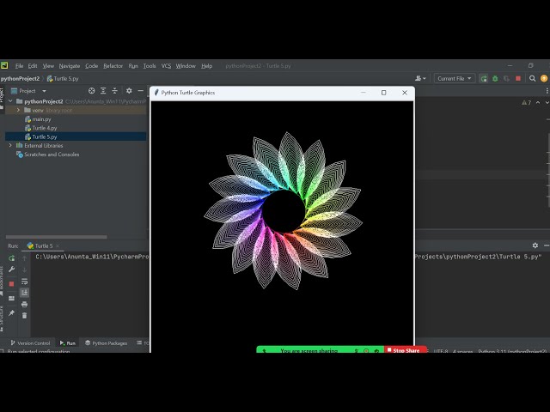Click Run with Coverage in the top toolbar
The image size is (550, 412).
tap(506, 78)
